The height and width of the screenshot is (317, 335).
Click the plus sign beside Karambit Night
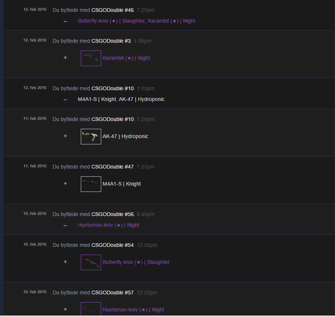click(x=65, y=58)
